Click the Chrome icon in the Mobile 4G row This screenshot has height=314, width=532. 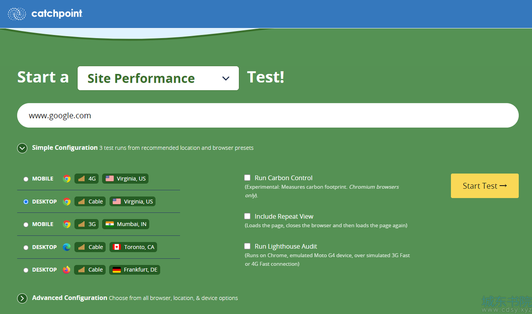(66, 179)
